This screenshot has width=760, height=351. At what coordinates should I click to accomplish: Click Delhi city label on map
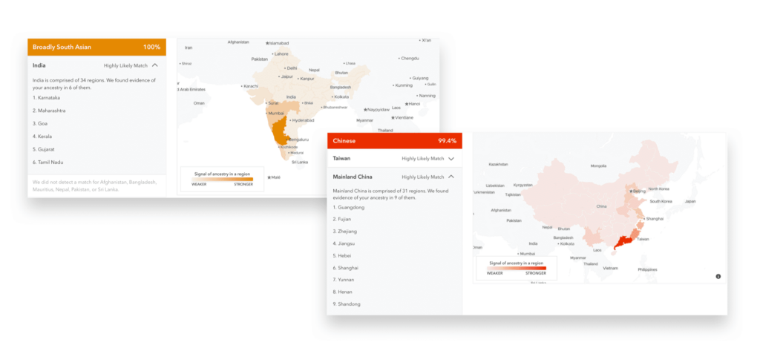(290, 68)
